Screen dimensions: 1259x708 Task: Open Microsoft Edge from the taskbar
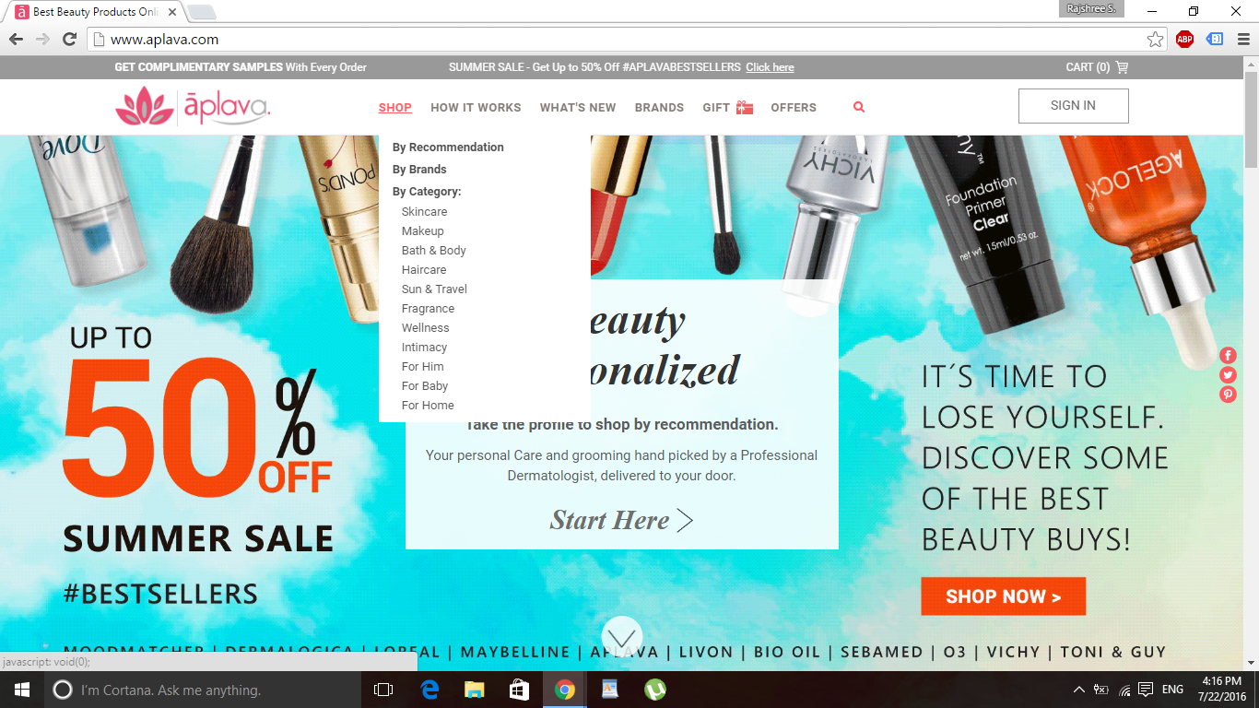(x=429, y=690)
